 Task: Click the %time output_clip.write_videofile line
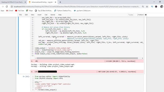tap(61, 54)
